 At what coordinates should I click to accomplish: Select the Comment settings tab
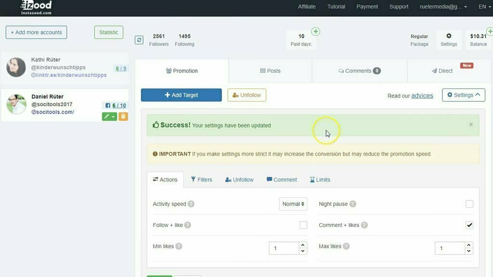(282, 180)
